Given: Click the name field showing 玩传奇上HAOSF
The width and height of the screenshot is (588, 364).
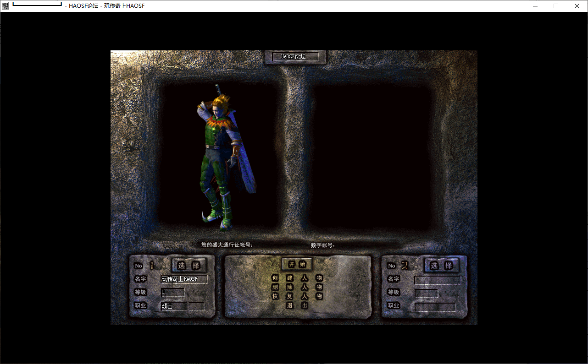Looking at the screenshot, I should click(x=184, y=279).
